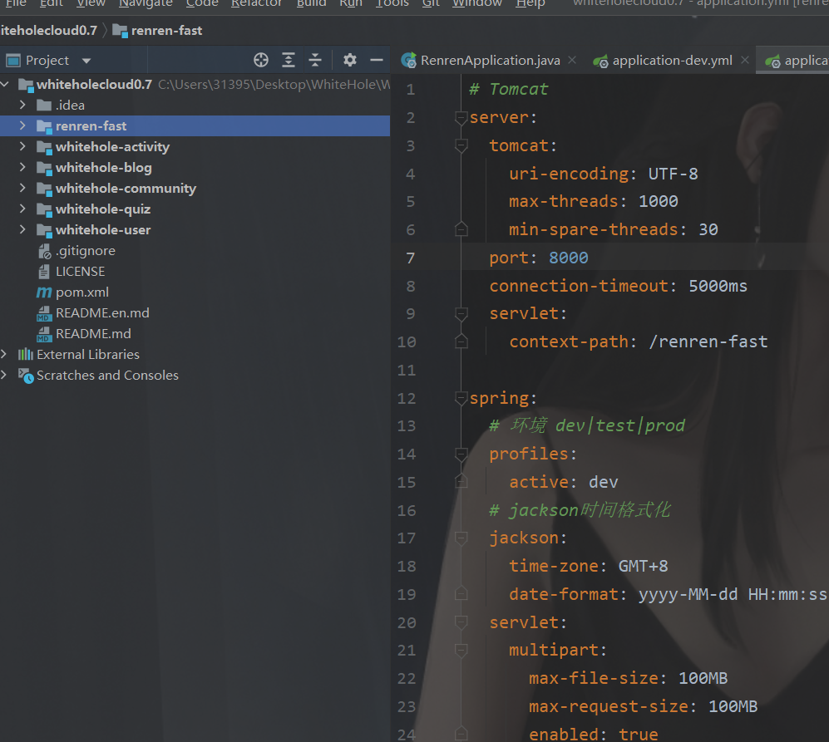This screenshot has height=742, width=829.
Task: Fold the multipart block at line 21
Action: click(x=461, y=650)
